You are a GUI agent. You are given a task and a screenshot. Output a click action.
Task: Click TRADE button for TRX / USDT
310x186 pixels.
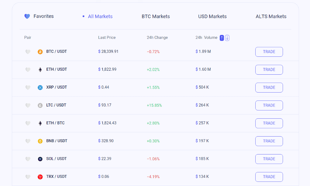coord(269,177)
